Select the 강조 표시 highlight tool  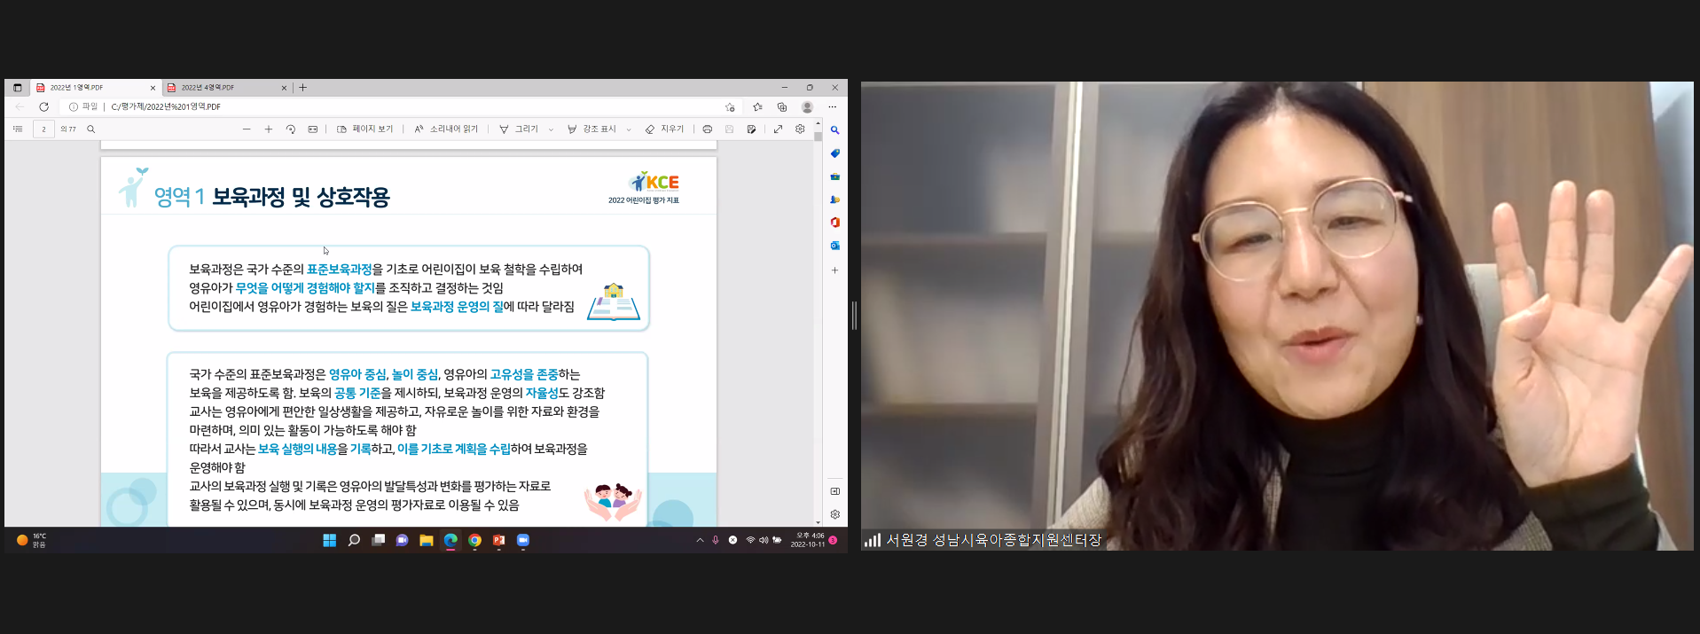click(x=591, y=129)
